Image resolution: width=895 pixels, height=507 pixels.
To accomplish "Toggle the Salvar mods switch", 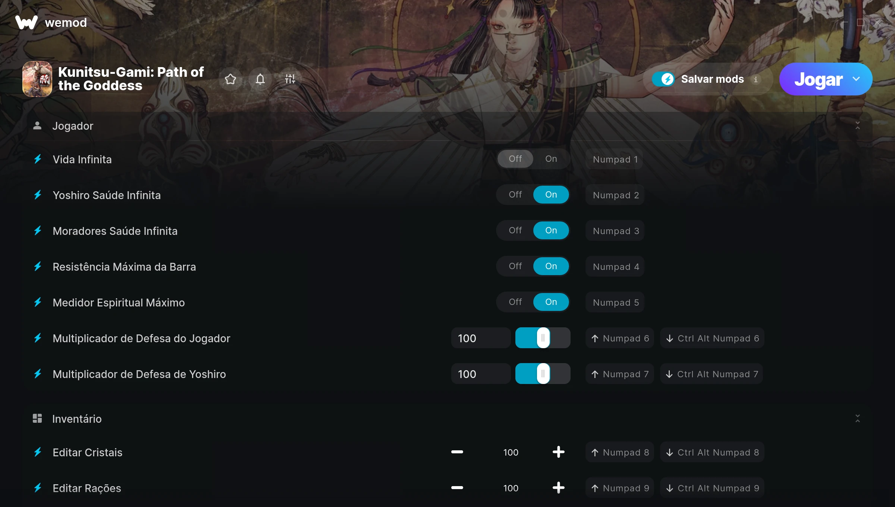I will click(663, 79).
